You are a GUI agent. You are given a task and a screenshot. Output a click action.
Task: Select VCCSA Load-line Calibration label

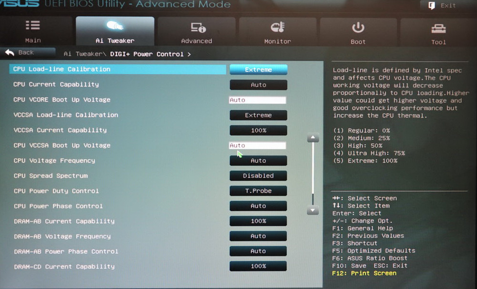coord(66,115)
